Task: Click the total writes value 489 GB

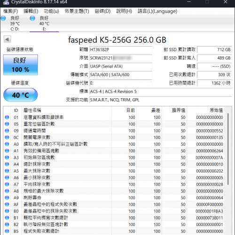Action: tap(214, 58)
